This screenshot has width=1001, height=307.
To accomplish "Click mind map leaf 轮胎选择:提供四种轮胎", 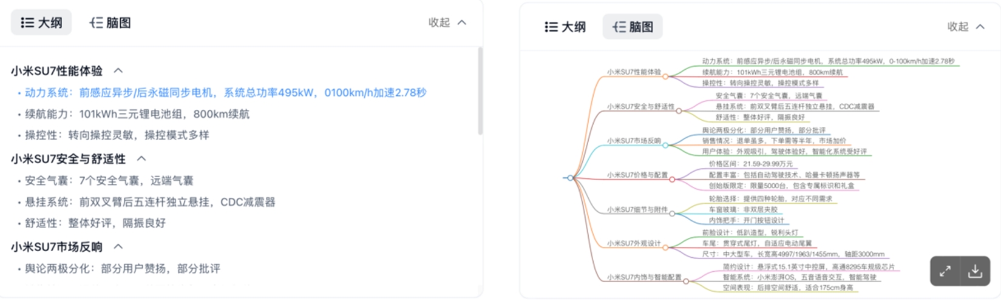I will coord(770,198).
